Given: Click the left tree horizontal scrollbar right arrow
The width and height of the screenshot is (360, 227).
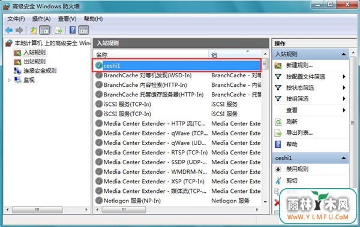Looking at the screenshot, I should tap(86, 210).
